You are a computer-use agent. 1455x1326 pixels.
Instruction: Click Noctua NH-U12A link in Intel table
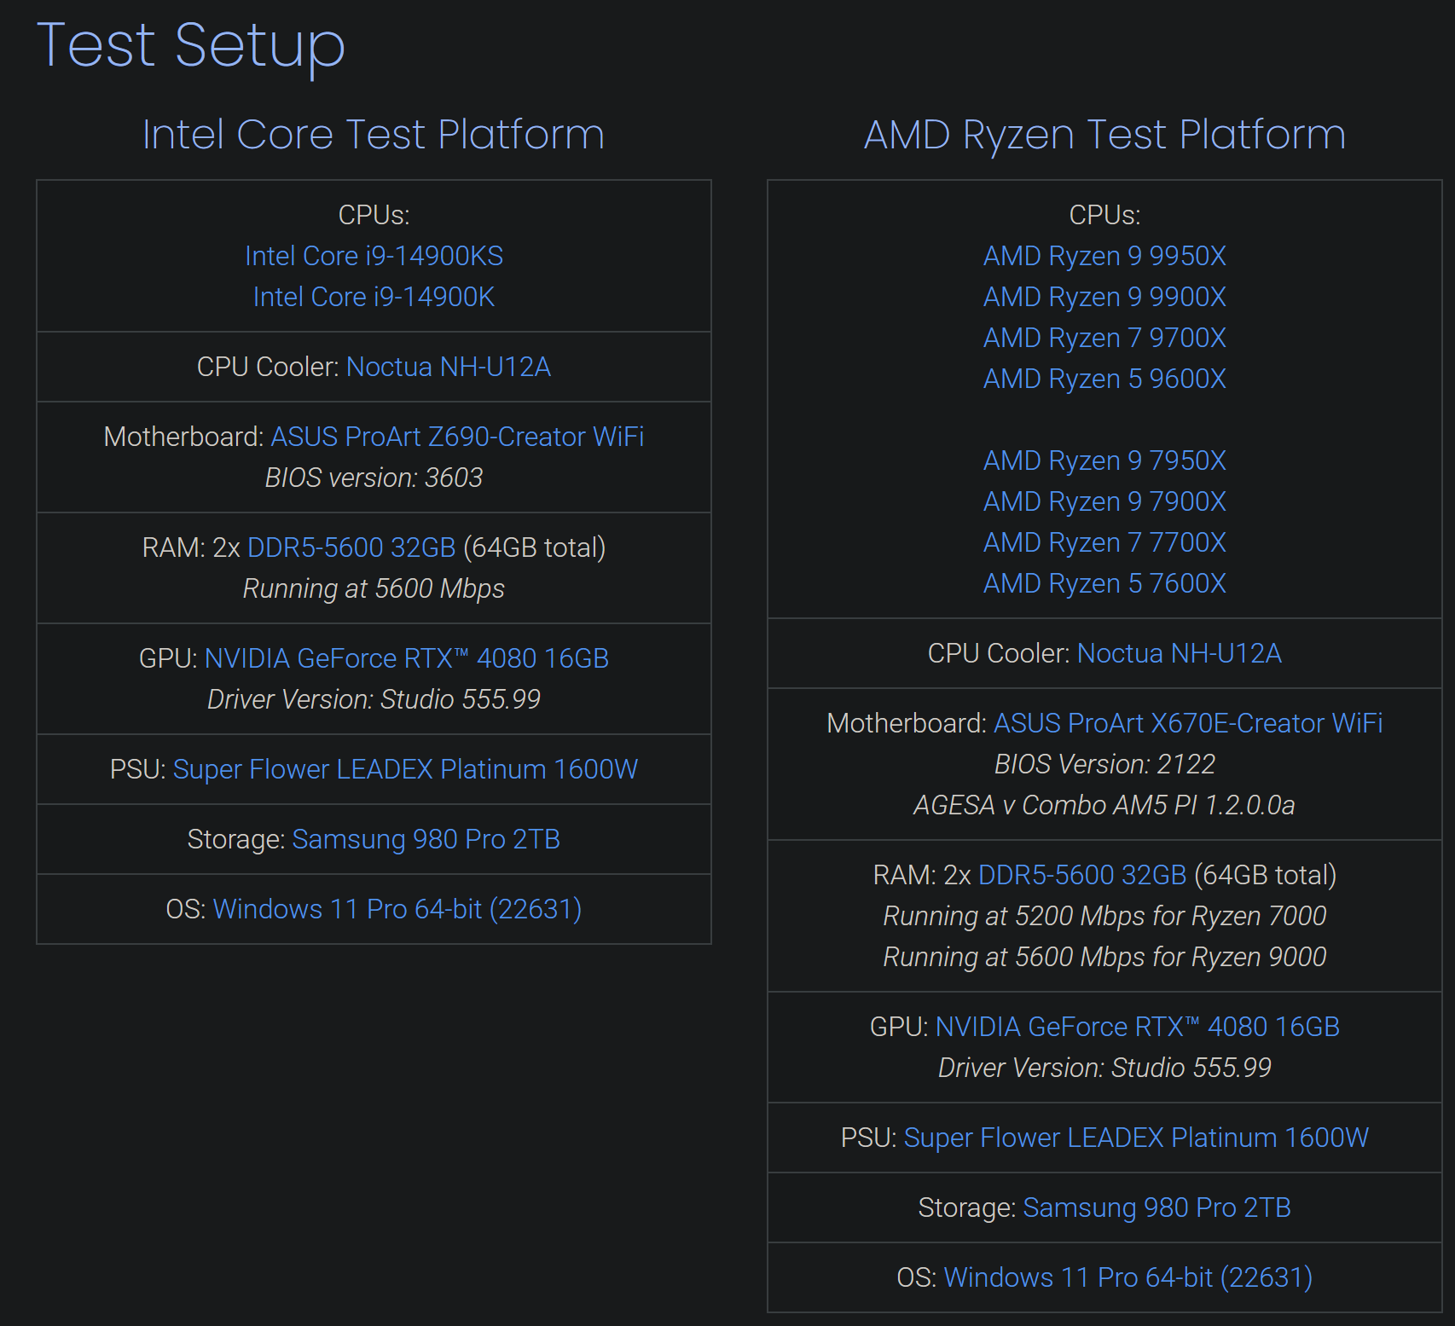(449, 367)
